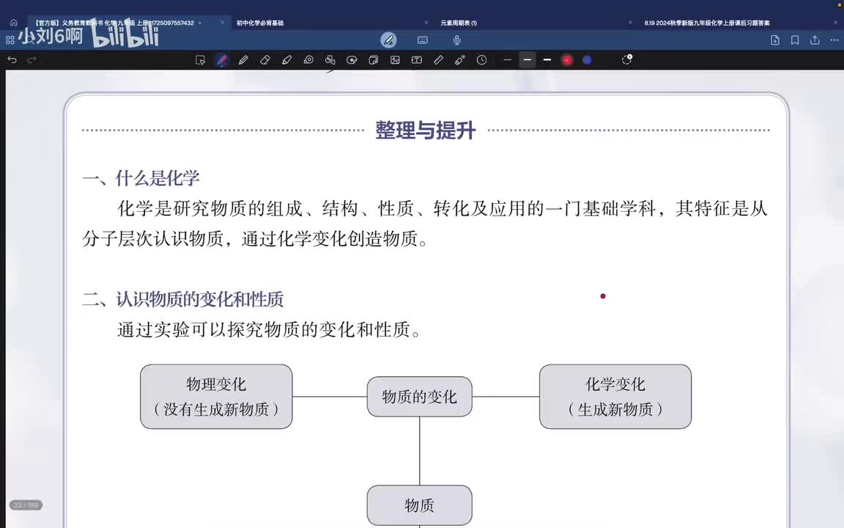
Task: Redo the last undone action
Action: [x=32, y=60]
